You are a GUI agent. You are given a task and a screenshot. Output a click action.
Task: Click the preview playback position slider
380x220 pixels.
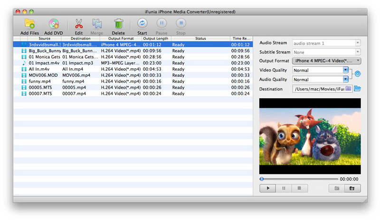pyautogui.click(x=298, y=179)
